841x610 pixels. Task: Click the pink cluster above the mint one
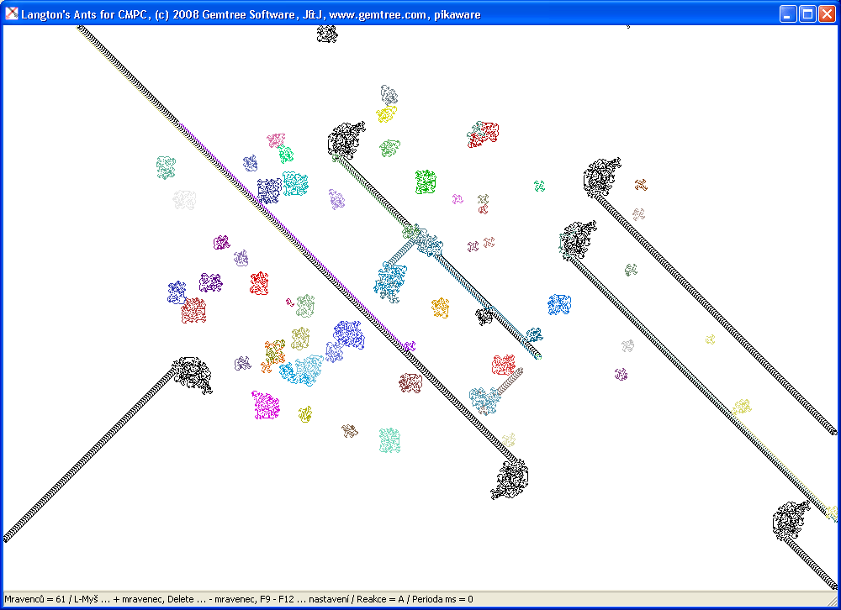click(x=276, y=139)
